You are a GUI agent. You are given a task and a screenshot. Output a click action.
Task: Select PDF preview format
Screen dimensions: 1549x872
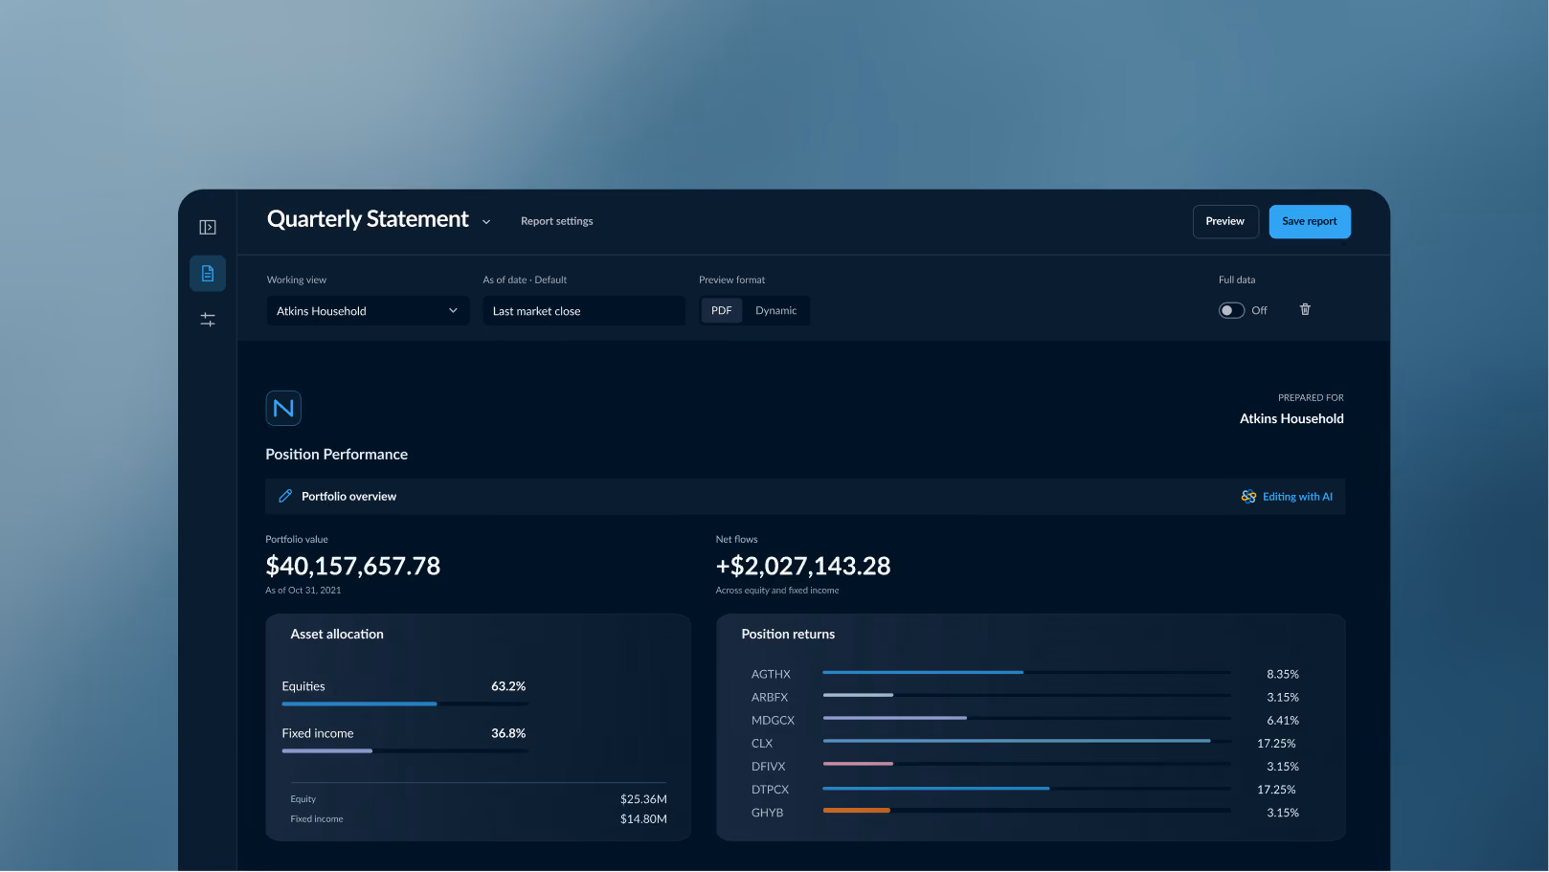pos(722,310)
